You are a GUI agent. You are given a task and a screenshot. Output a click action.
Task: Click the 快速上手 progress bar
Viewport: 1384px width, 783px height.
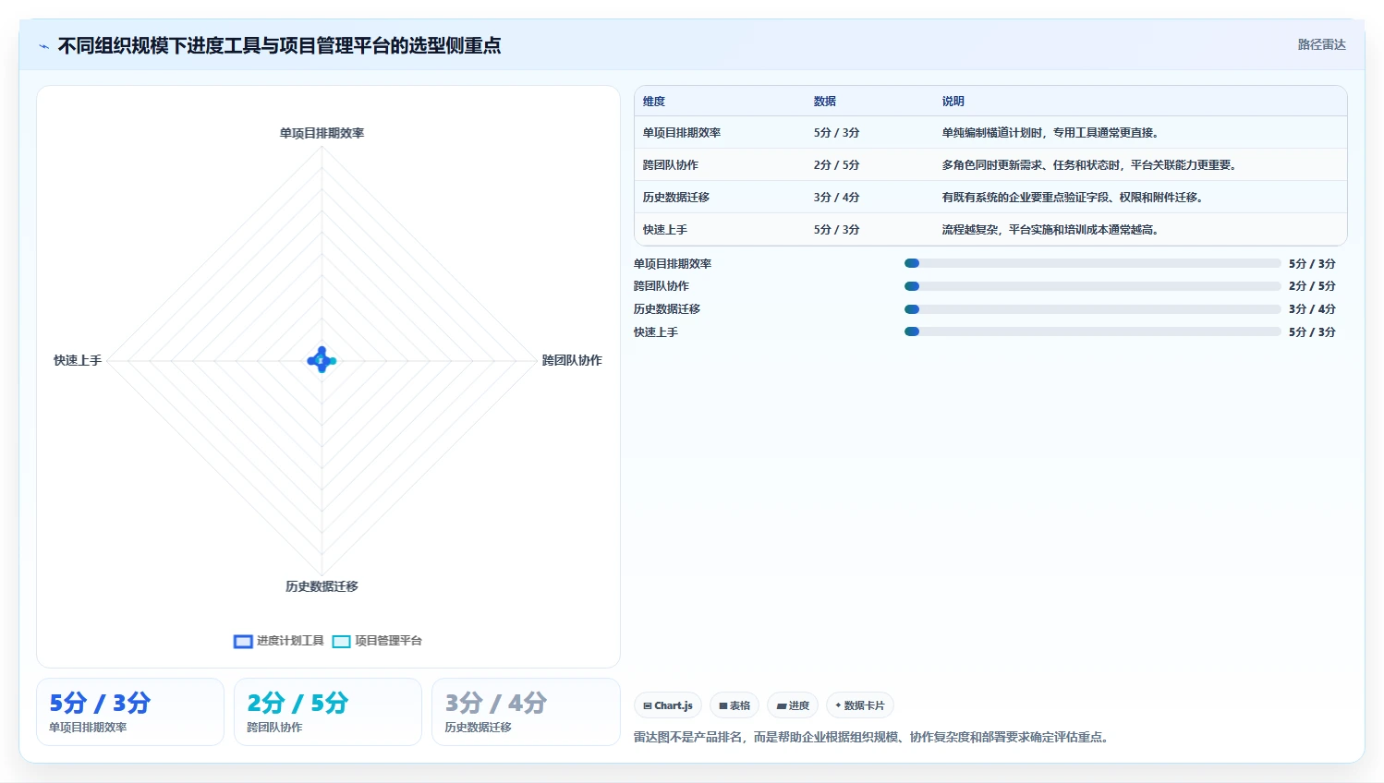click(1093, 331)
